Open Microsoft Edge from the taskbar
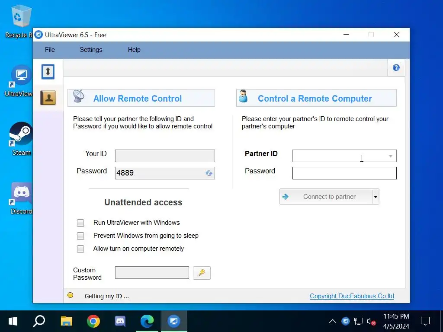 (147, 321)
